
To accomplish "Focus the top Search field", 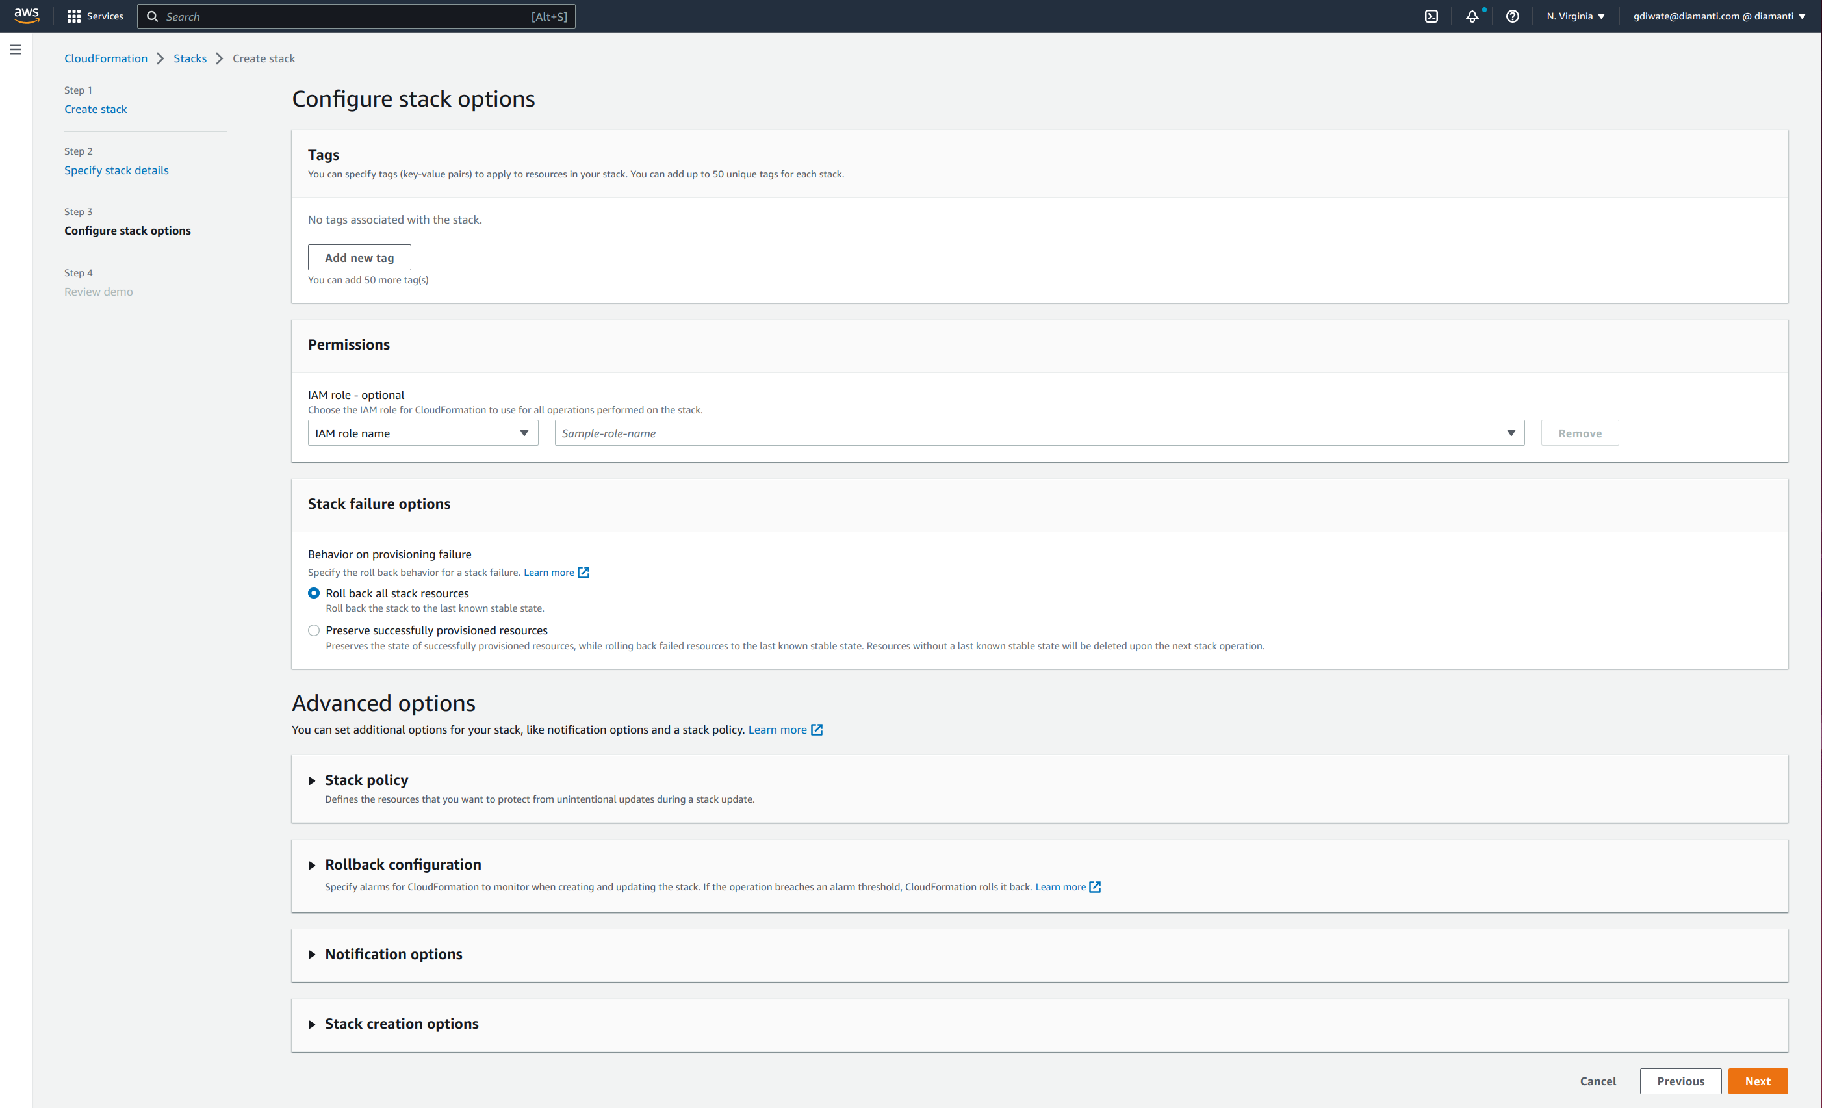I will [x=357, y=16].
